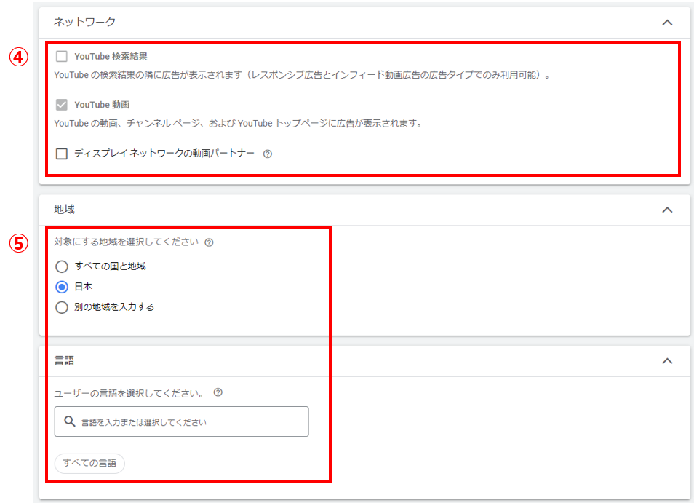The height and width of the screenshot is (503, 694).
Task: Click the red circled ④ annotation marker
Action: (x=18, y=58)
